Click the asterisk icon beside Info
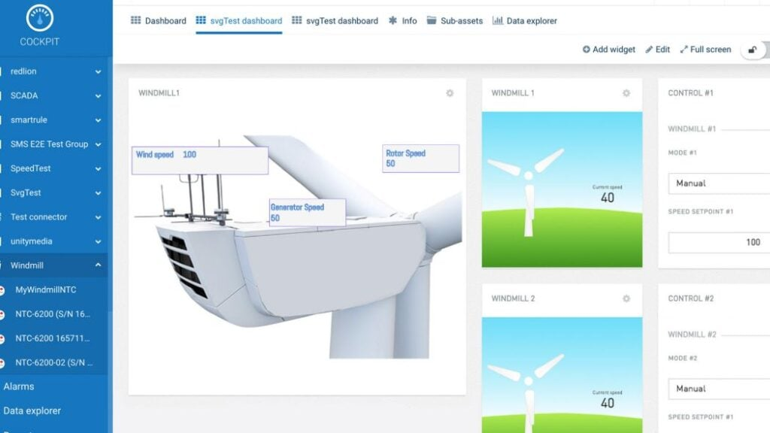The image size is (770, 433). click(x=393, y=21)
